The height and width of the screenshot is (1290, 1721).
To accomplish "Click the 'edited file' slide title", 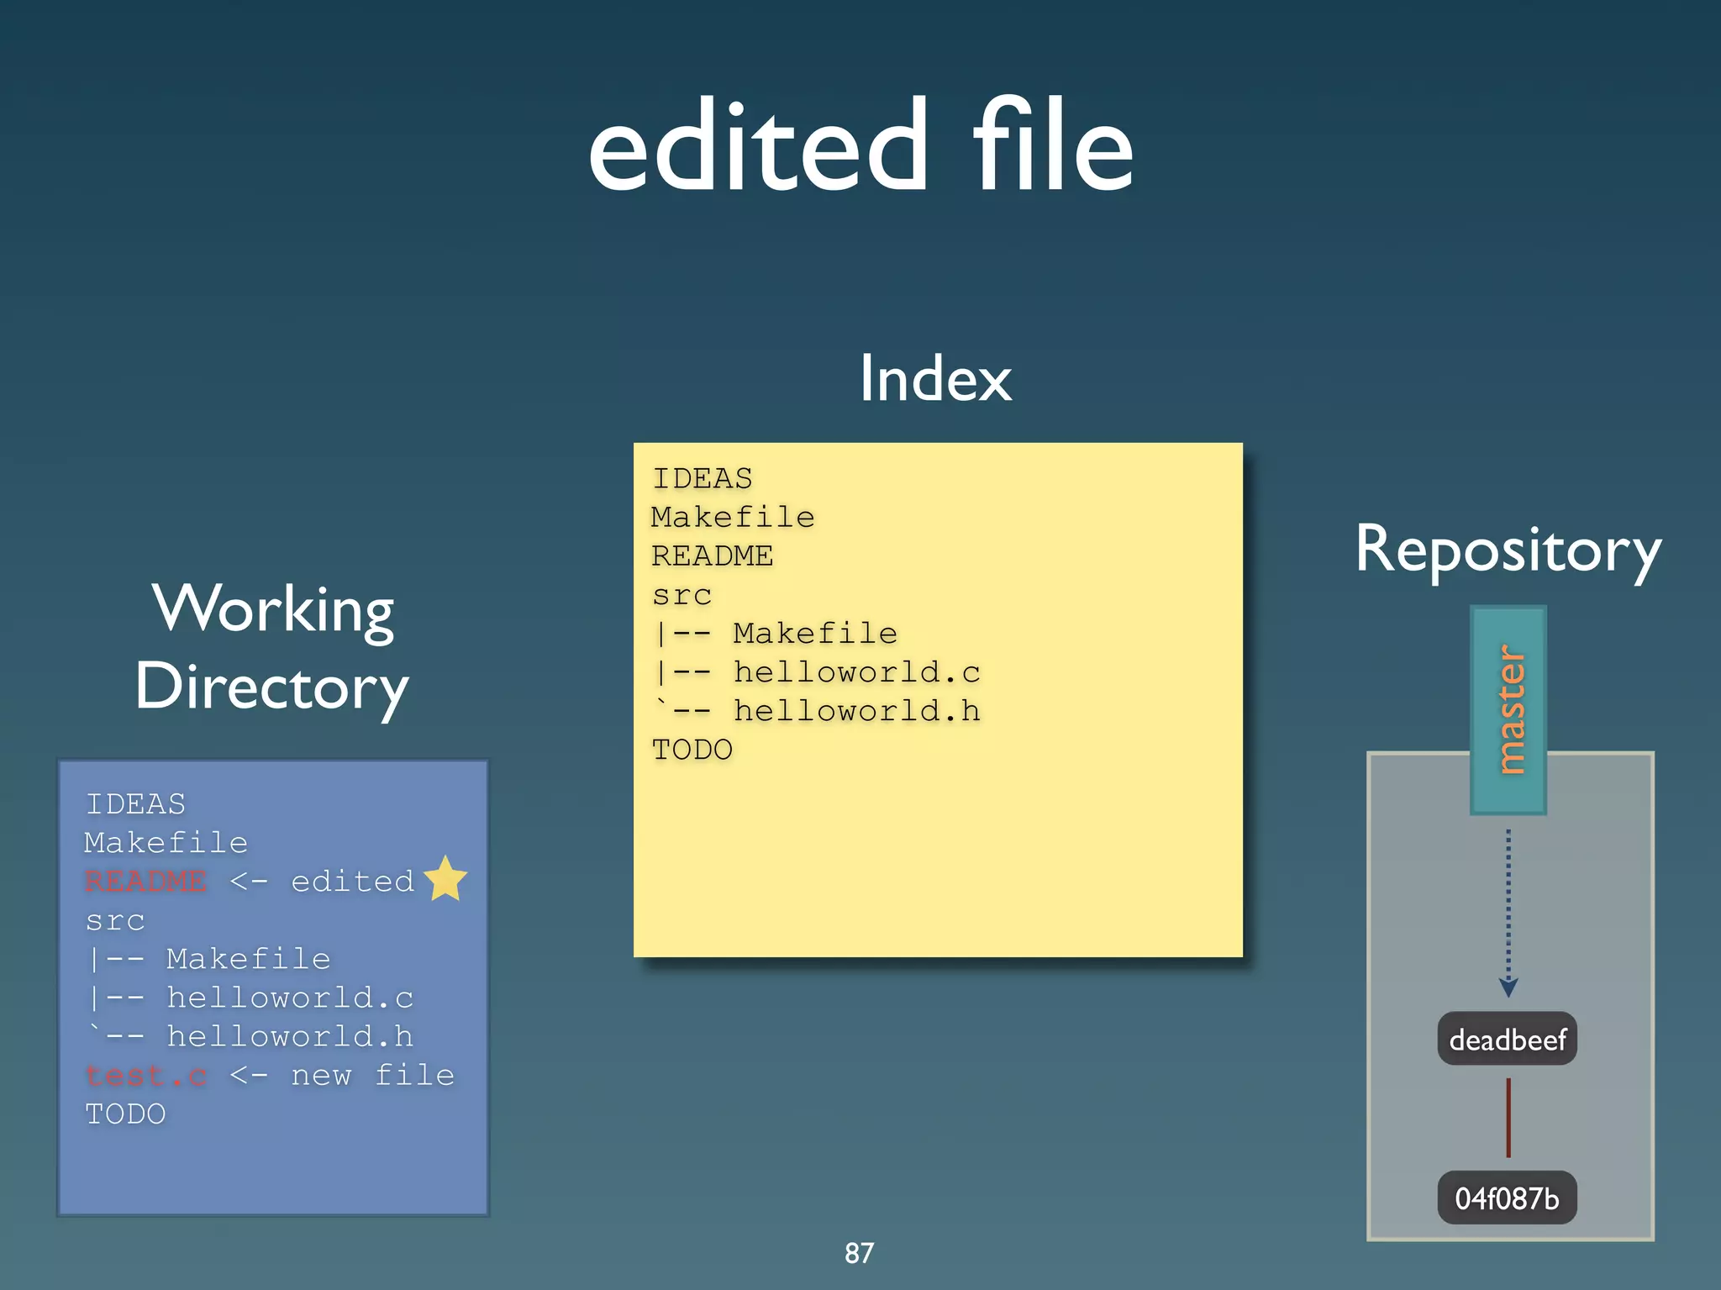I will click(860, 145).
